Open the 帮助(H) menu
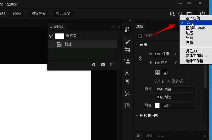This screenshot has width=212, height=140. (12, 4)
